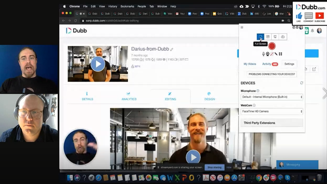The width and height of the screenshot is (327, 184).
Task: Start recording with the red record button
Action: (272, 46)
